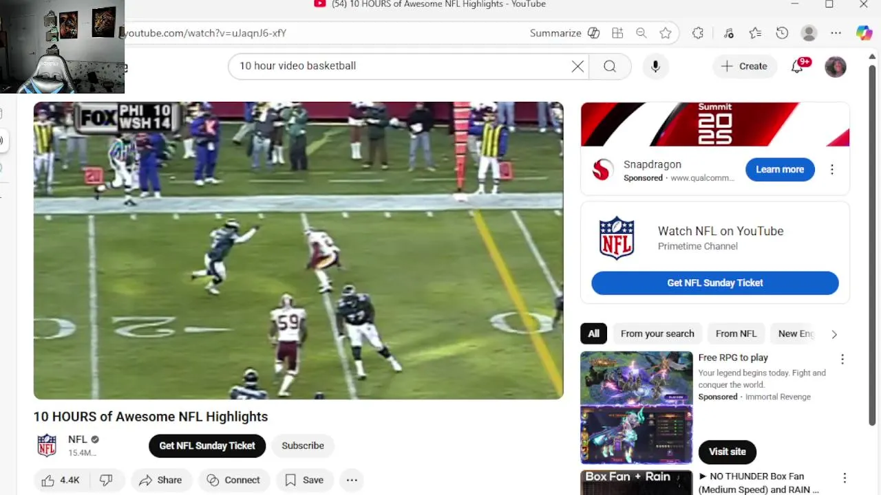
Task: Open the NFL channel avatar
Action: 47,445
